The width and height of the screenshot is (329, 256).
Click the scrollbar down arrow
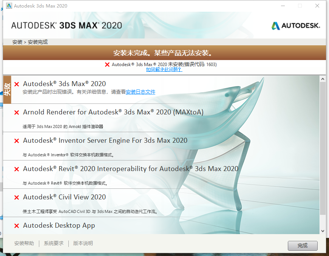[322, 231]
